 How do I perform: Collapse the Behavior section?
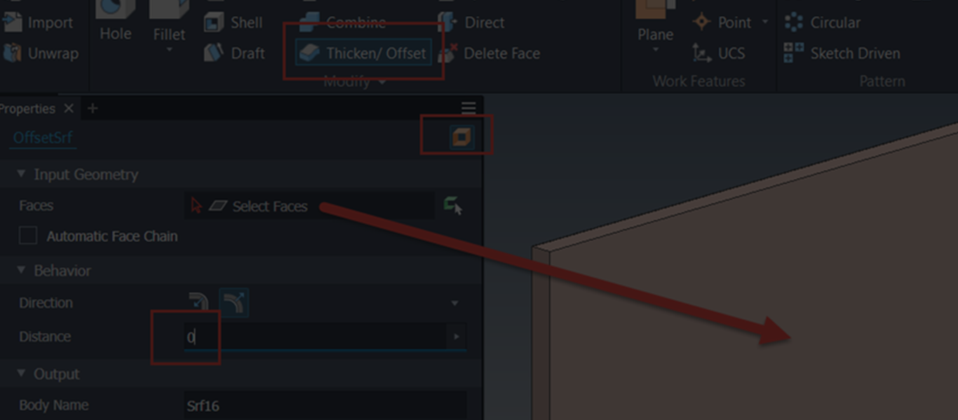click(x=21, y=270)
